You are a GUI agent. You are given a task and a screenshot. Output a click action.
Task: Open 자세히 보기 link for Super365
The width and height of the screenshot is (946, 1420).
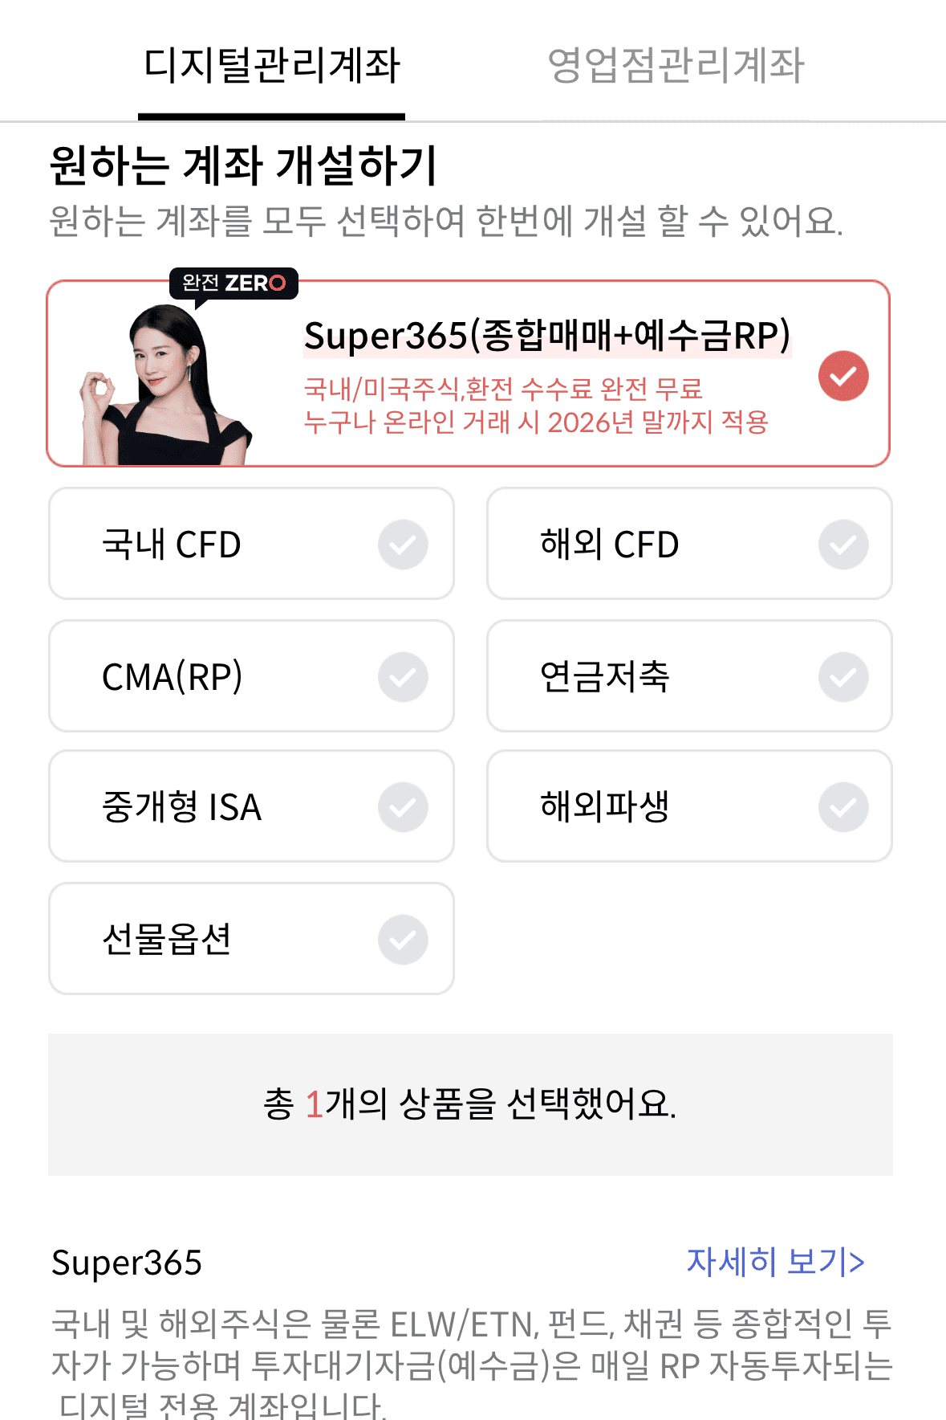(775, 1262)
